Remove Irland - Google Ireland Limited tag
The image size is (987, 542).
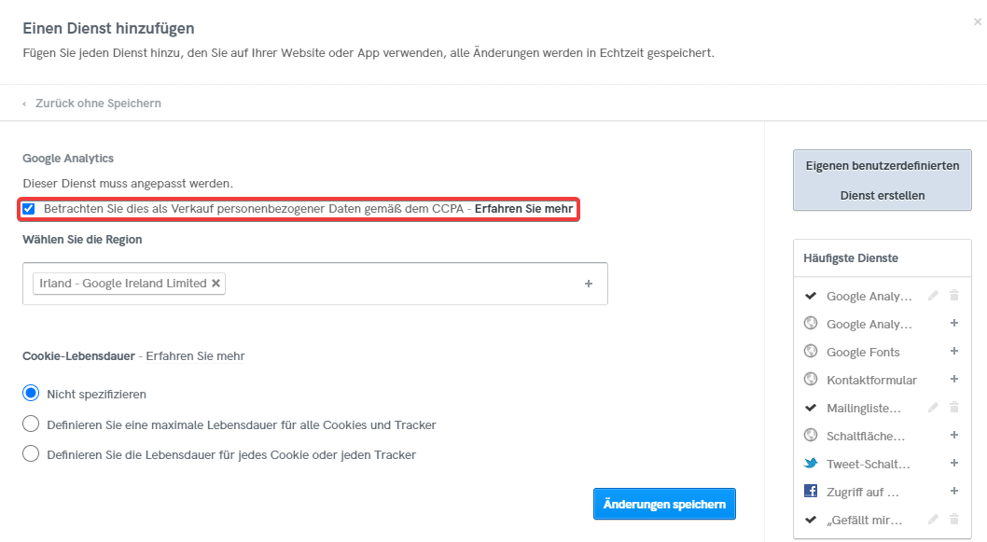click(x=216, y=284)
